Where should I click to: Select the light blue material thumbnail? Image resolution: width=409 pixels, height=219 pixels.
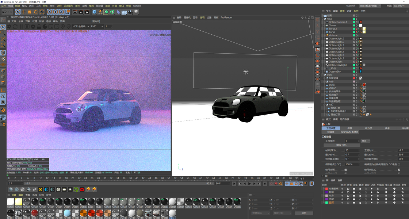67,213
